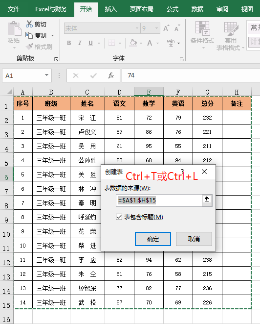This screenshot has width=260, height=324.
Task: Open the font name dropdown (宋体)
Action: pos(137,28)
